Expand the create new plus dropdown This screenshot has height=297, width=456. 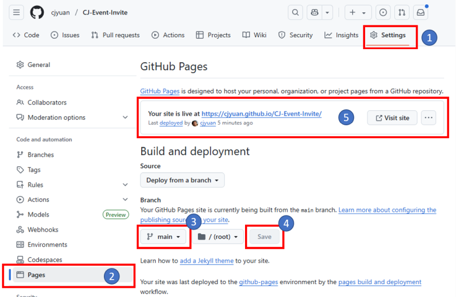[x=358, y=12]
